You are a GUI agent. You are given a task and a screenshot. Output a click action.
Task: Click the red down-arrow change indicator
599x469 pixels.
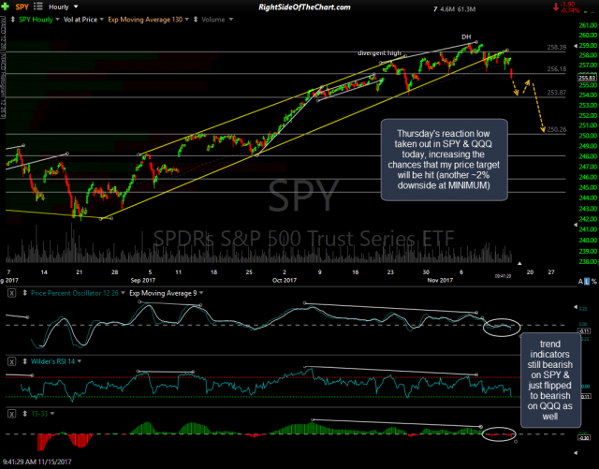click(556, 7)
